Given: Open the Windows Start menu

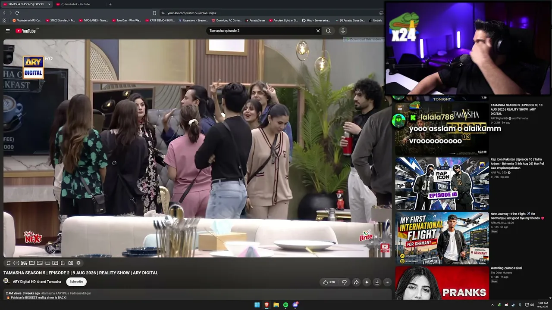Looking at the screenshot, I should click(x=257, y=305).
